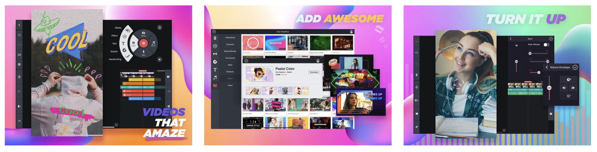Select the Cinematic category

point(230,44)
